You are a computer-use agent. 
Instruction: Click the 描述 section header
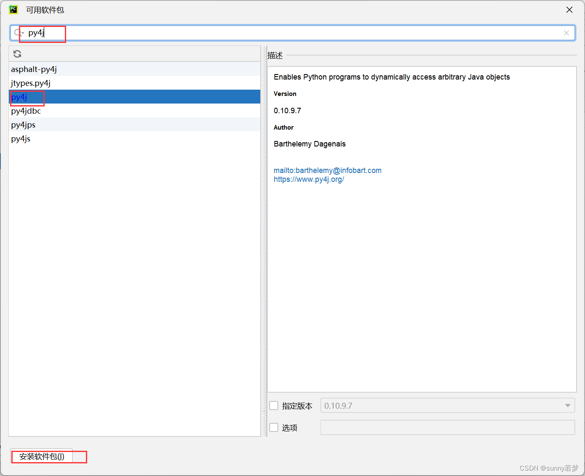[275, 56]
